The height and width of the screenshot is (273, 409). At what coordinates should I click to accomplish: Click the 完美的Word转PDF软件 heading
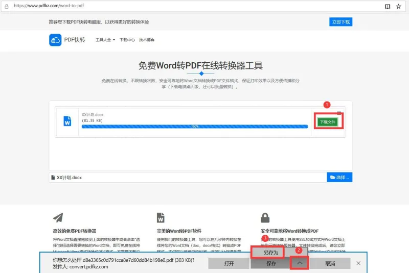[x=179, y=231]
